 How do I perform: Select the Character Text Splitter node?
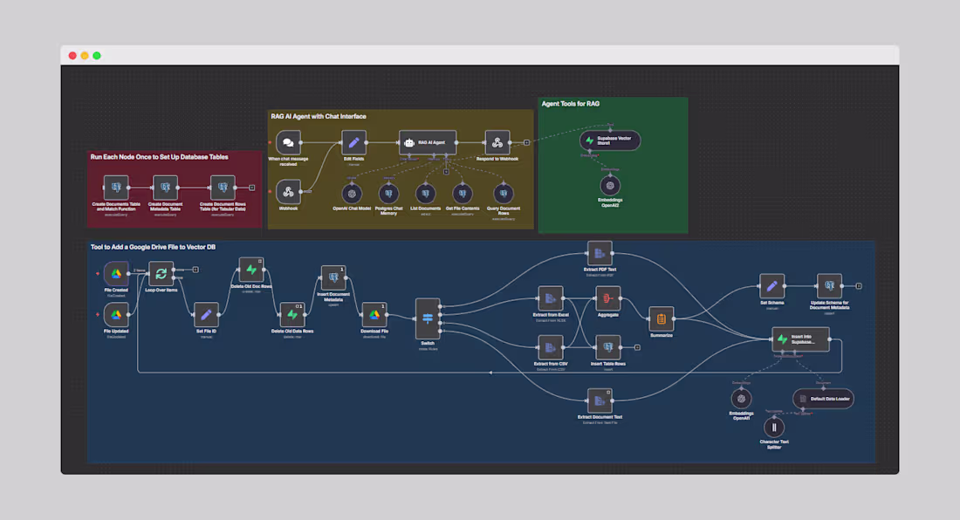[773, 427]
